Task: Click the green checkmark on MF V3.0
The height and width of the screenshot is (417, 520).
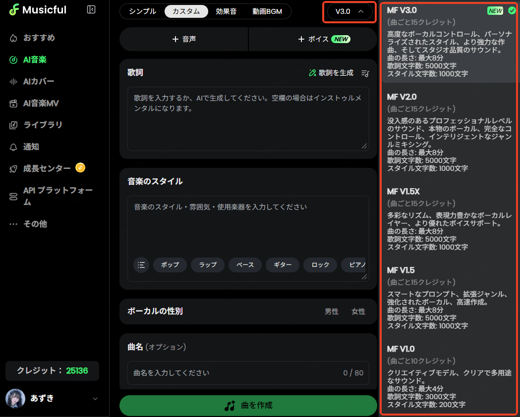Action: click(512, 10)
